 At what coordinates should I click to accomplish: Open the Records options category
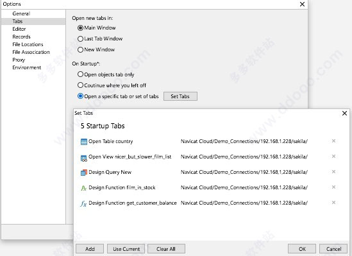21,37
